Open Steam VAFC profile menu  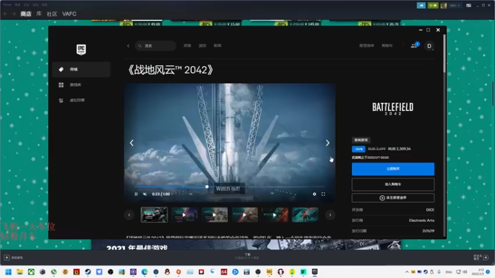tap(69, 14)
